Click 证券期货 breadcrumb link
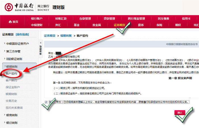Viewport: 199px width, 128px height. pyautogui.click(x=50, y=36)
